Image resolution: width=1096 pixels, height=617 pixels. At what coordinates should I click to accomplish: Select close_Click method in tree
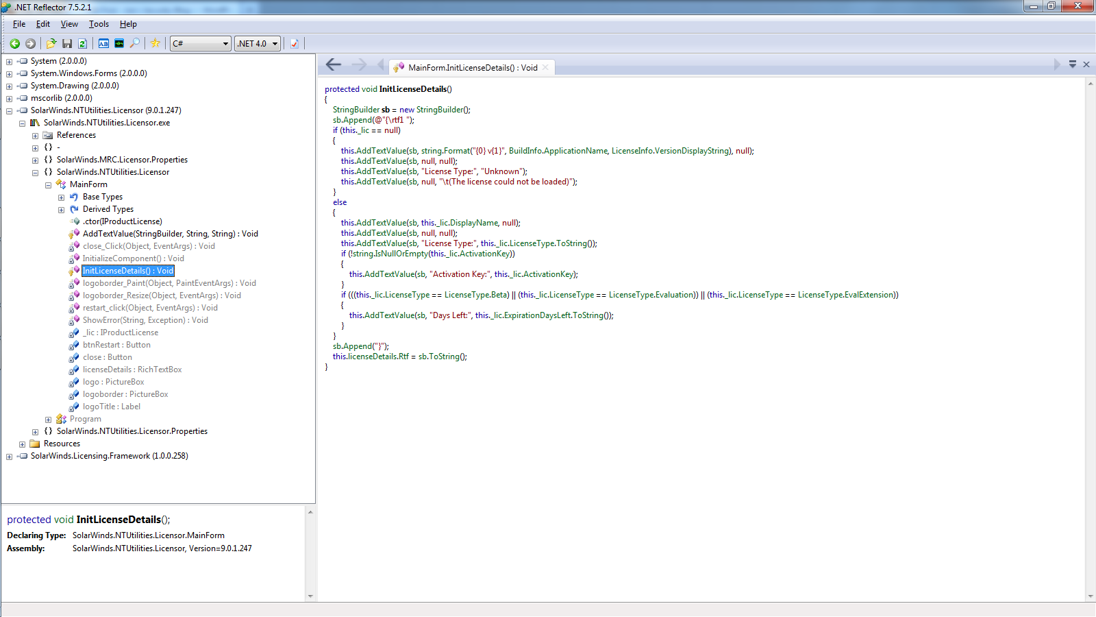point(149,246)
